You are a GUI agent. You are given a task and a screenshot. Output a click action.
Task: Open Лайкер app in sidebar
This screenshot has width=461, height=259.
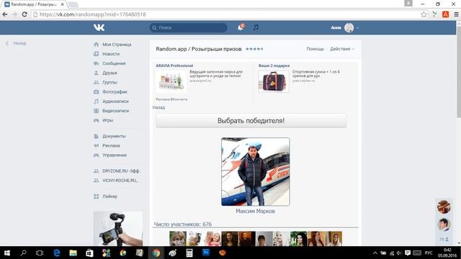109,196
